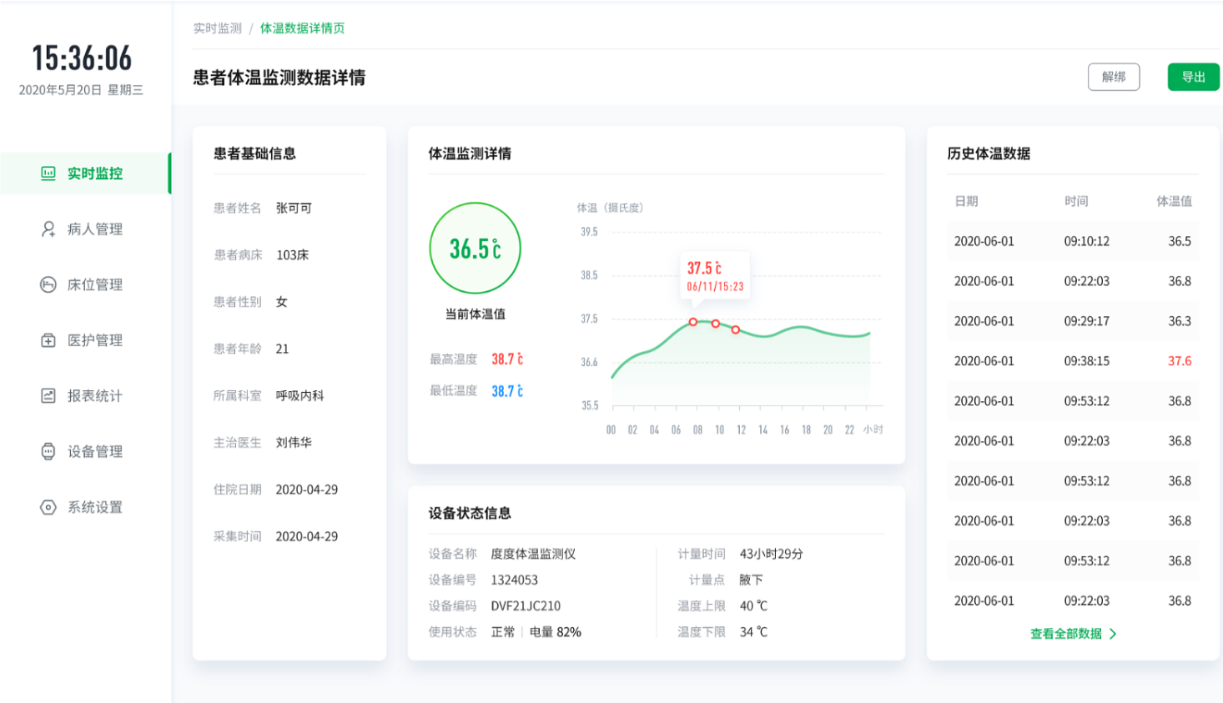Screen dimensions: 1223x703
Task: Click device name 度度体温监测仪
Action: 533,554
